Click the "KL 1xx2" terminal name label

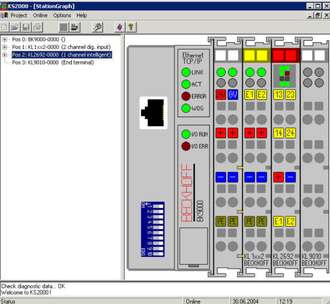tap(254, 256)
